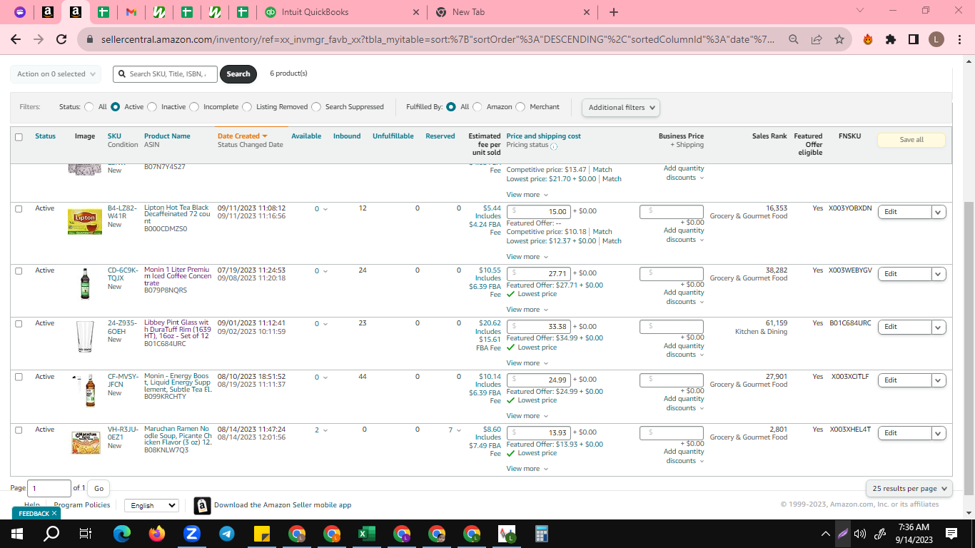Sort by the Available column header
This screenshot has height=548, width=975.
click(306, 136)
